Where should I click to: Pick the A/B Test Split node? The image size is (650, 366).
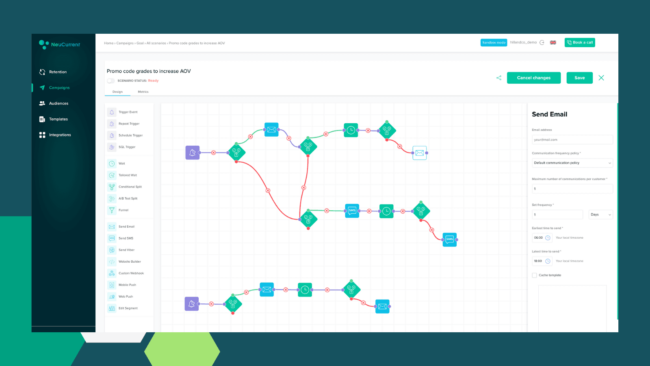tap(112, 198)
